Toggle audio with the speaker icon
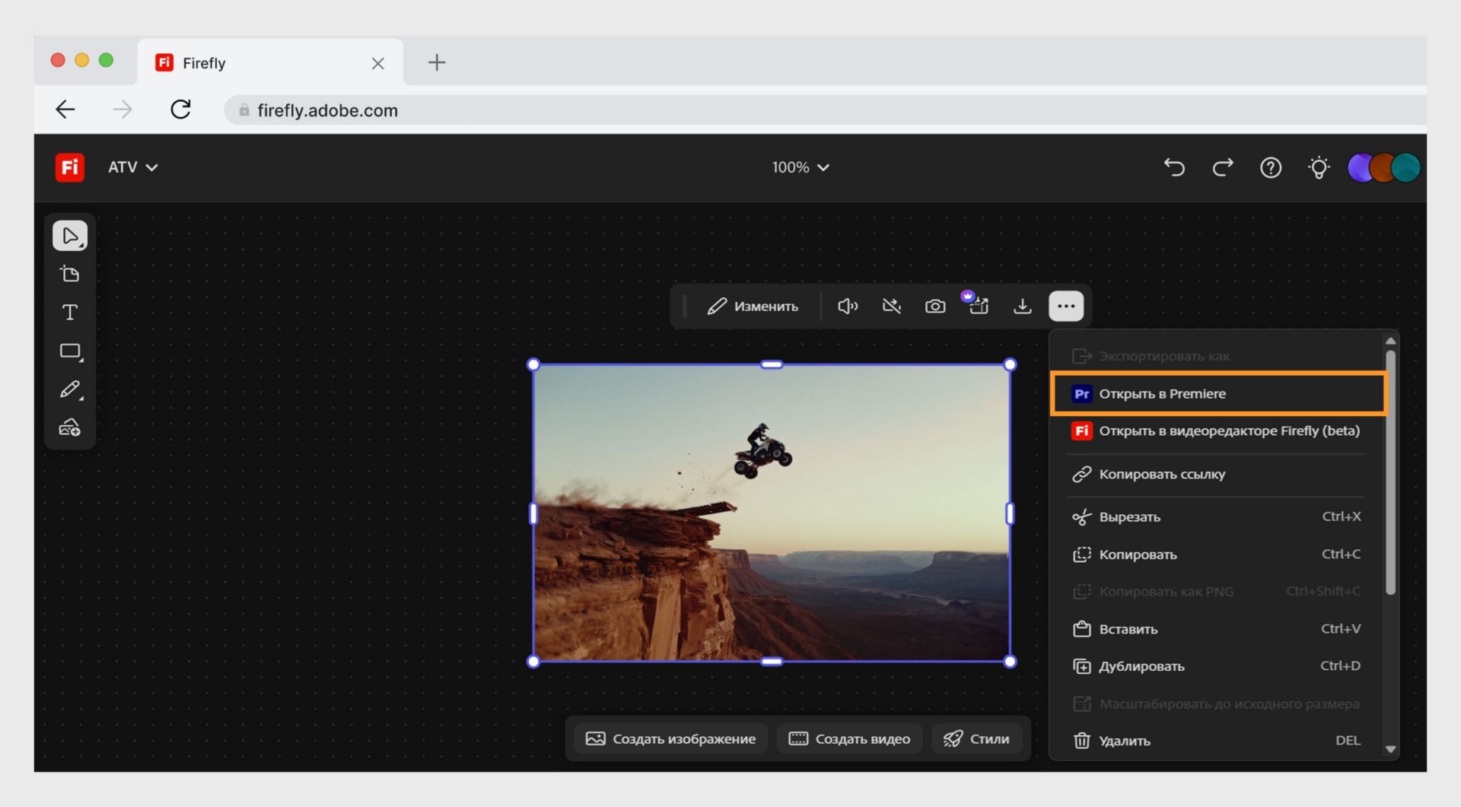Image resolution: width=1461 pixels, height=807 pixels. [x=848, y=306]
